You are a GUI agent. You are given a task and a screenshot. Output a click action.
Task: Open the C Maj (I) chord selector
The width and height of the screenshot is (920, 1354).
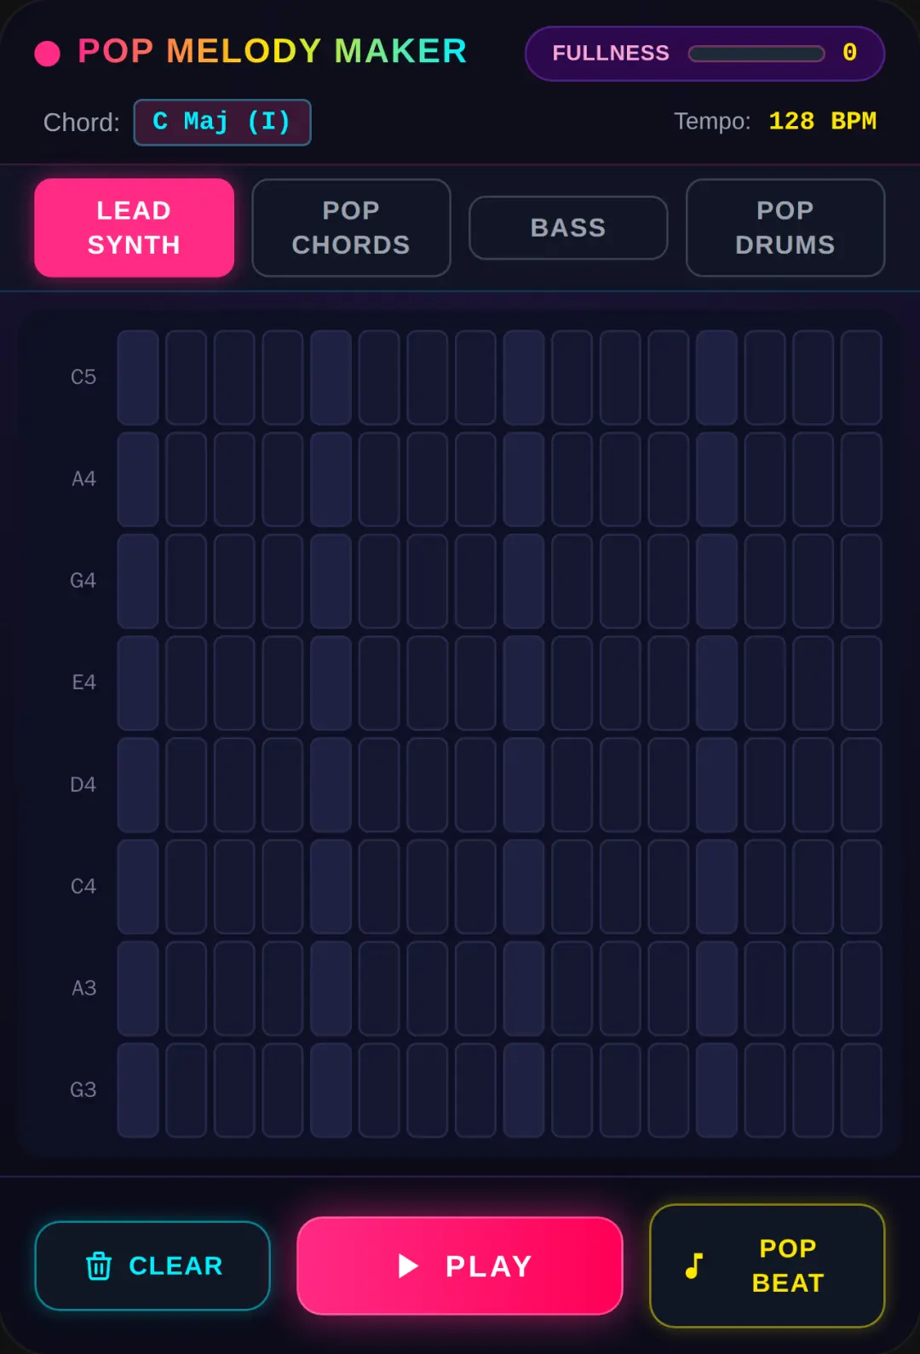[222, 123]
